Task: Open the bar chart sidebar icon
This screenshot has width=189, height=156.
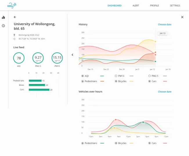Action: tap(3, 17)
